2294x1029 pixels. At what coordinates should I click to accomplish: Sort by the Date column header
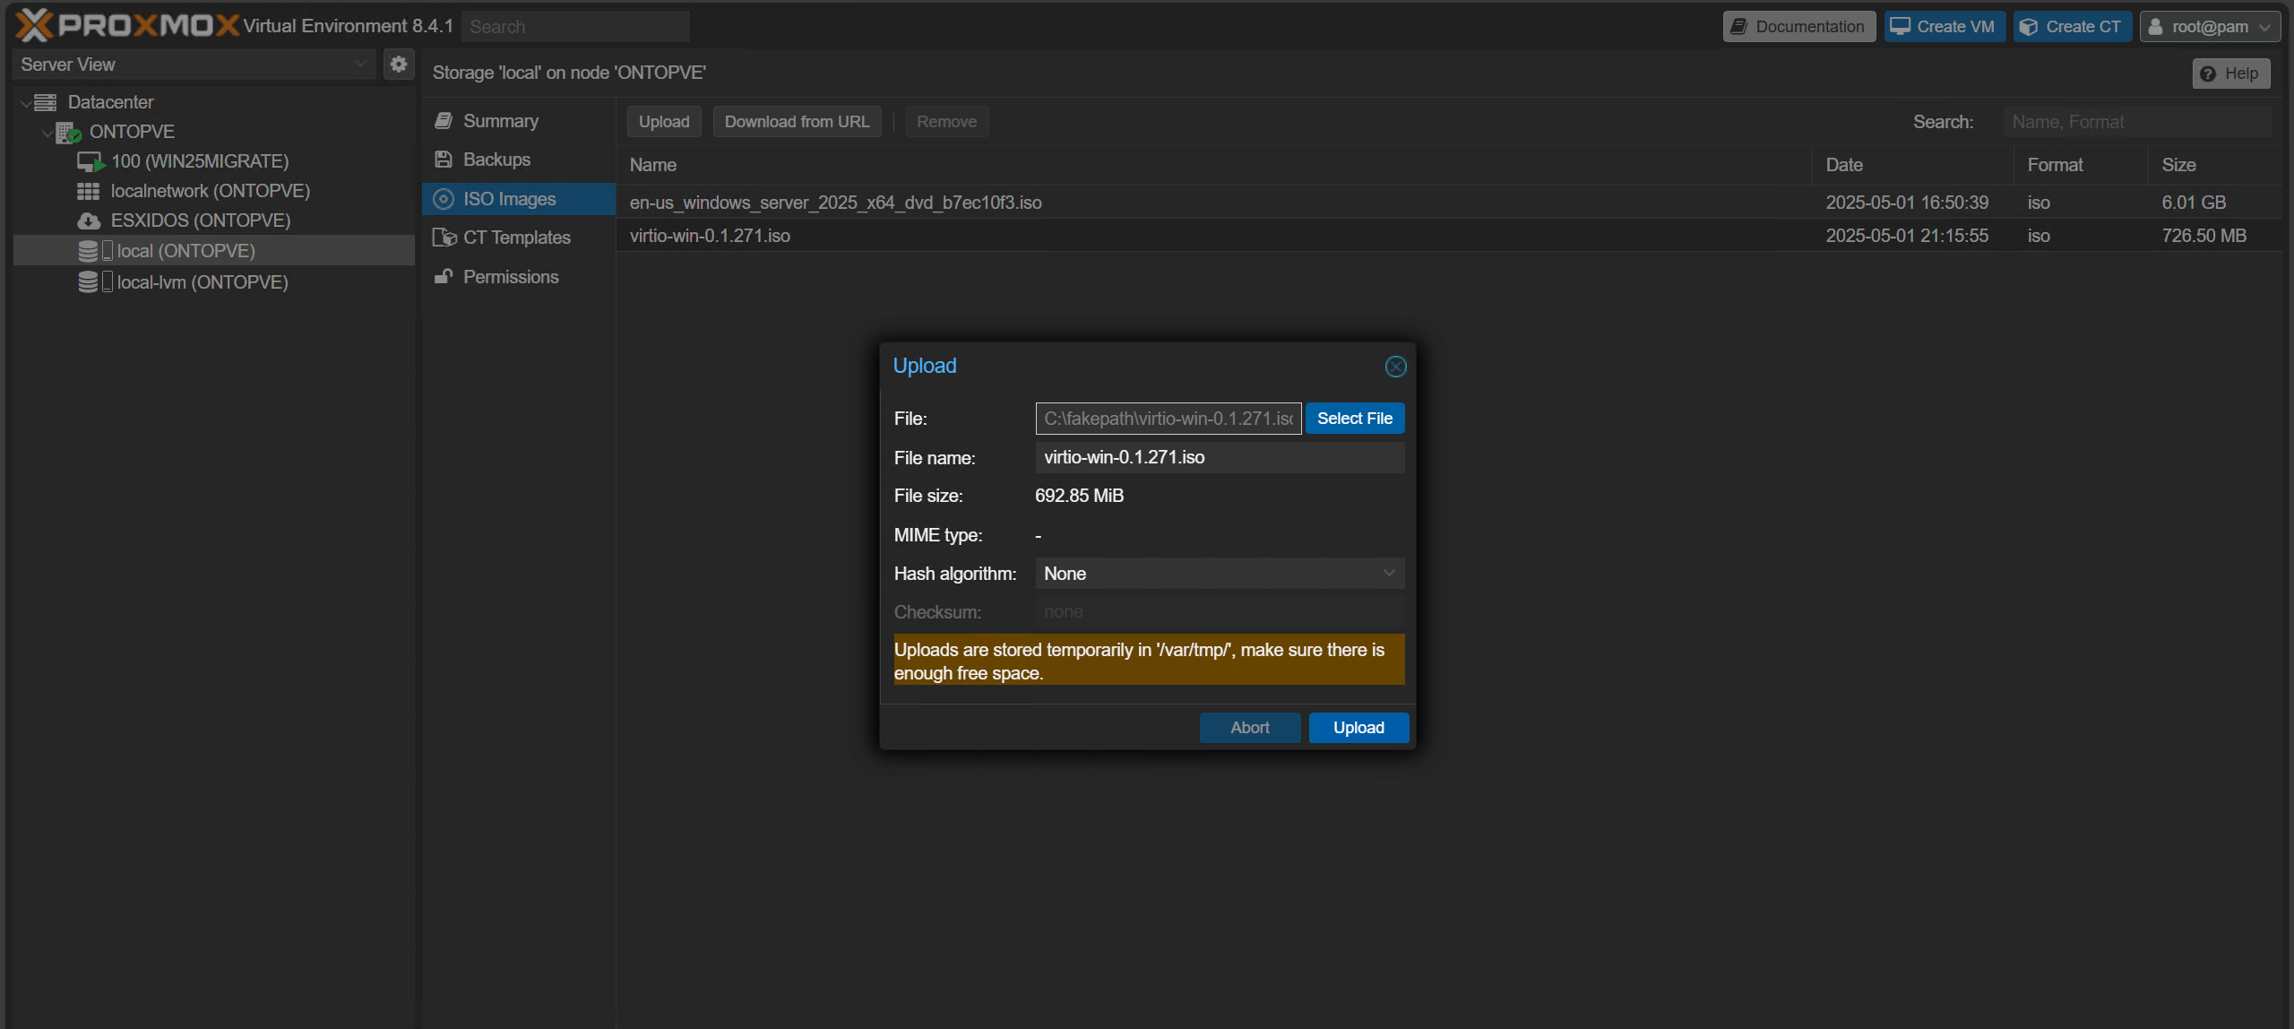(1912, 165)
